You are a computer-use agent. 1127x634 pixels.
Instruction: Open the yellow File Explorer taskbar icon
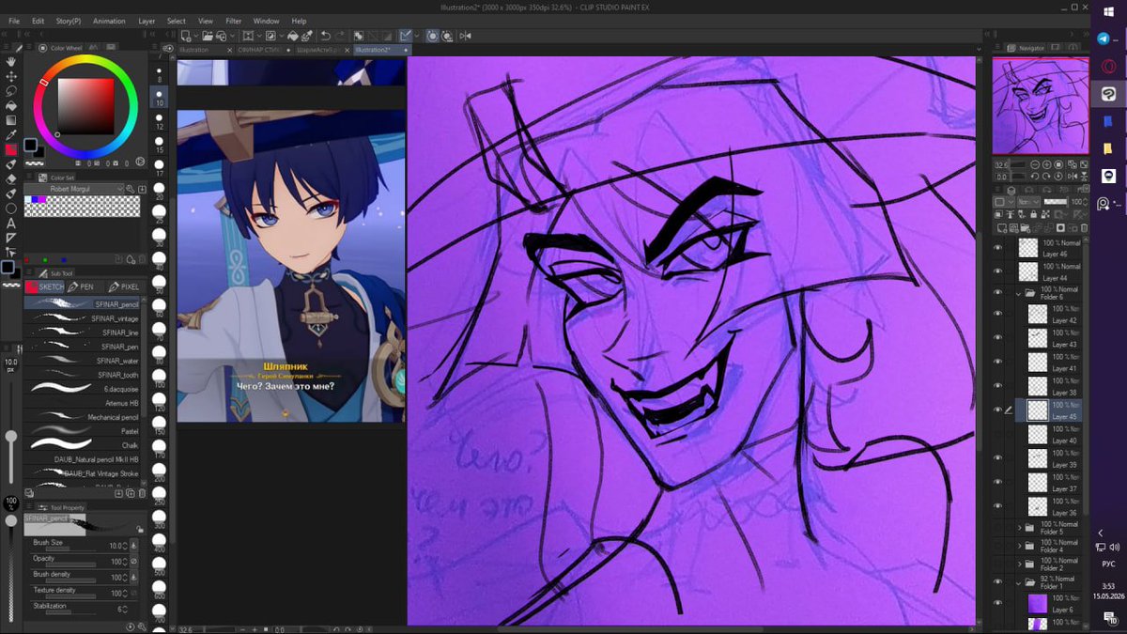(x=1108, y=148)
